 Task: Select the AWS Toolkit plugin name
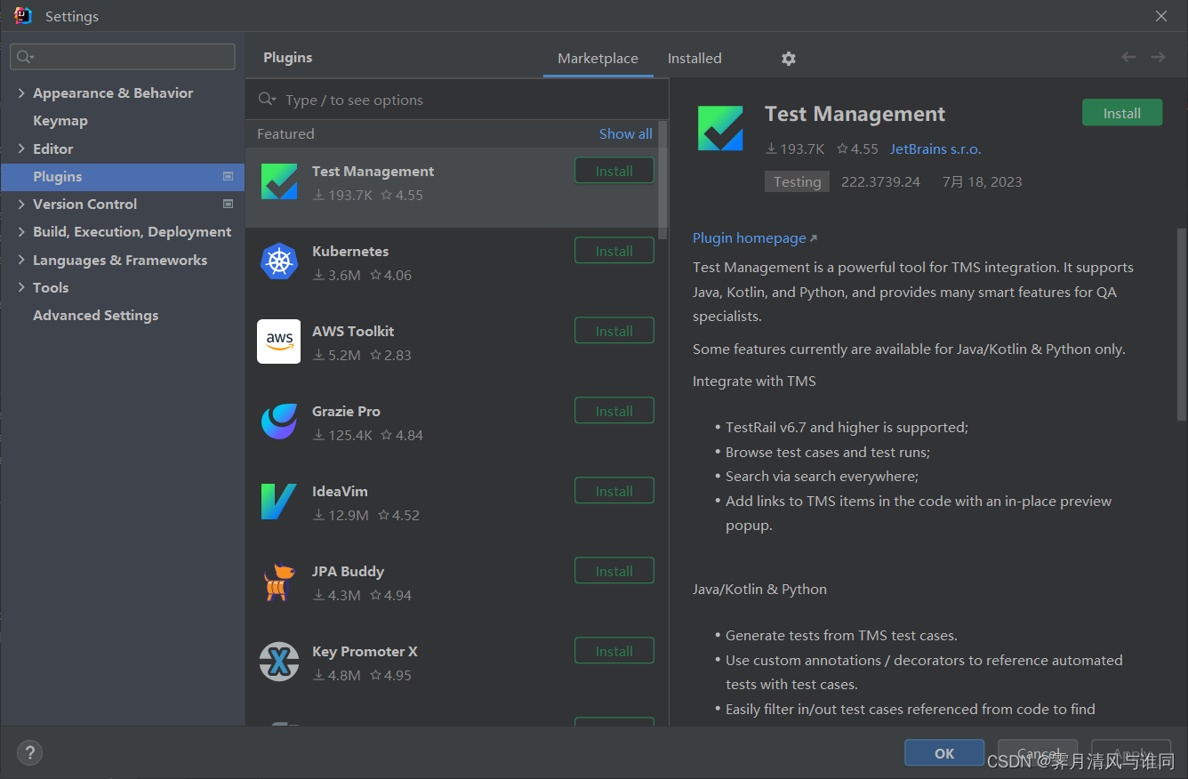point(353,331)
